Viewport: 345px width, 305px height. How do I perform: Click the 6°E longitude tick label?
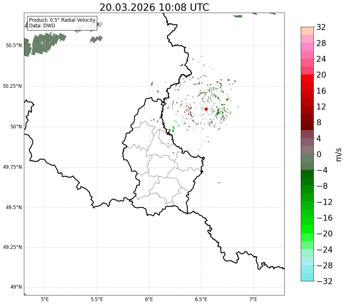click(149, 299)
